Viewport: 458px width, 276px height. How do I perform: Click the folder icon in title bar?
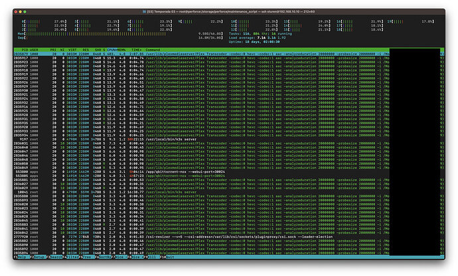(x=144, y=12)
